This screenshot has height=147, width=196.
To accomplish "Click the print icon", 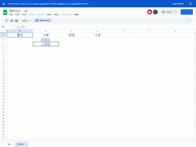I will [12, 21].
